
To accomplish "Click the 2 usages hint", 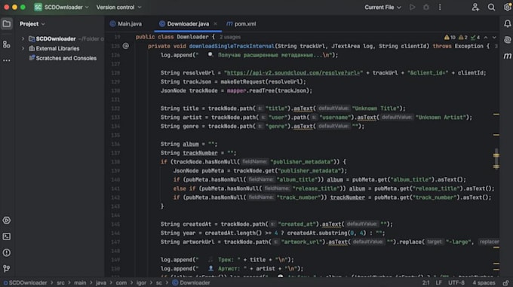I will tap(230, 37).
